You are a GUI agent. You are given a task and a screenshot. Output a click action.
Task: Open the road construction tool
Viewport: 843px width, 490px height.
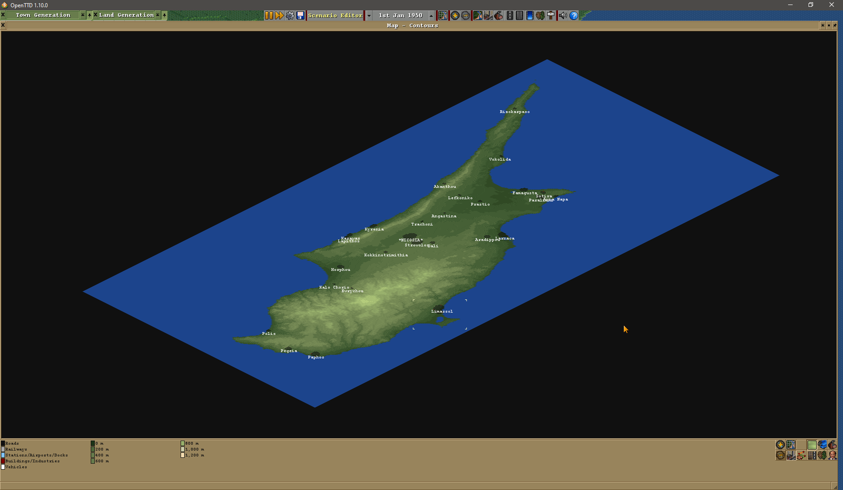[510, 15]
